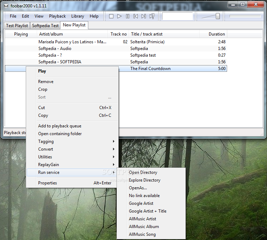The height and width of the screenshot is (240, 267).
Task: Sort by the Artist/album column header
Action: tap(72, 34)
